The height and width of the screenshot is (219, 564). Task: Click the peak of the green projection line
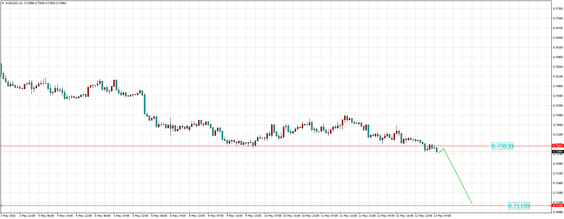pyautogui.click(x=444, y=149)
